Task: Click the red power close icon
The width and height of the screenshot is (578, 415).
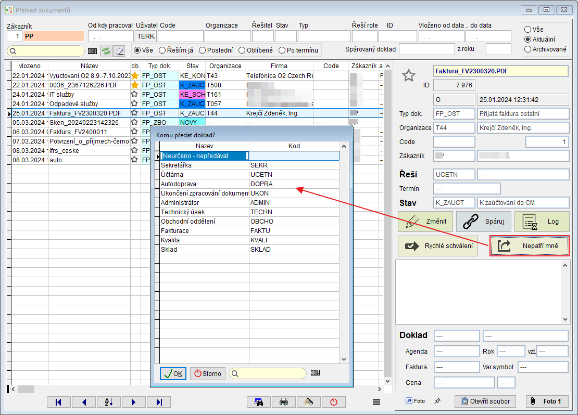Action: (x=334, y=402)
